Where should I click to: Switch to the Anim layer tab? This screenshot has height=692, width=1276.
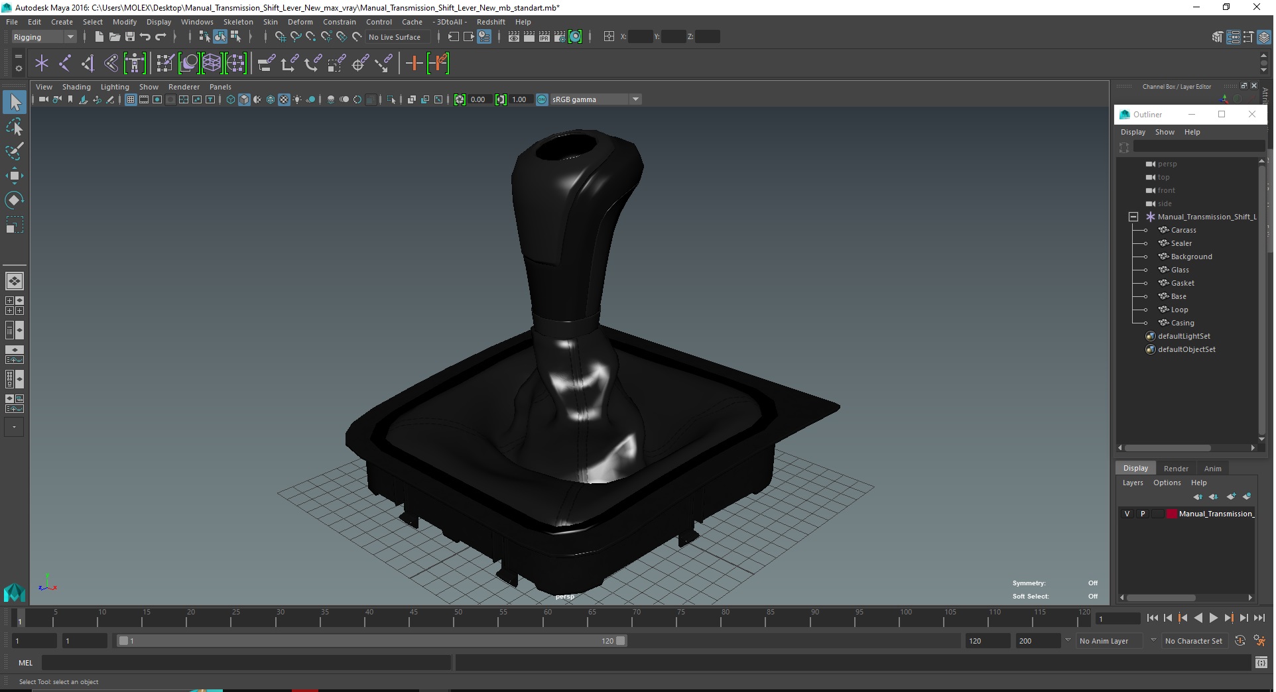coord(1213,469)
